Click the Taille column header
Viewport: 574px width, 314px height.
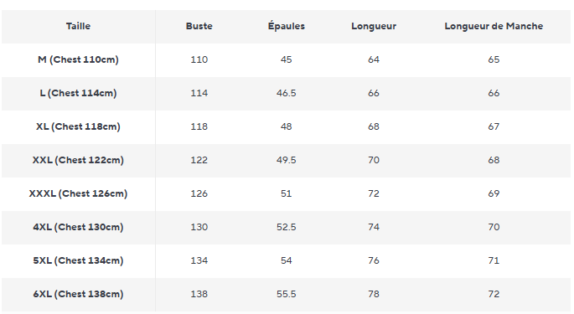point(78,26)
